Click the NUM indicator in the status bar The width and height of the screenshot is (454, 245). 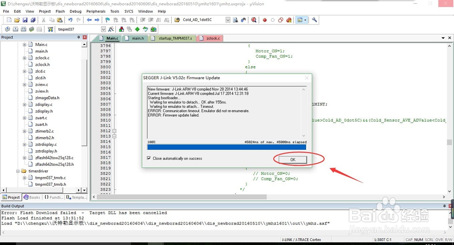(x=419, y=240)
